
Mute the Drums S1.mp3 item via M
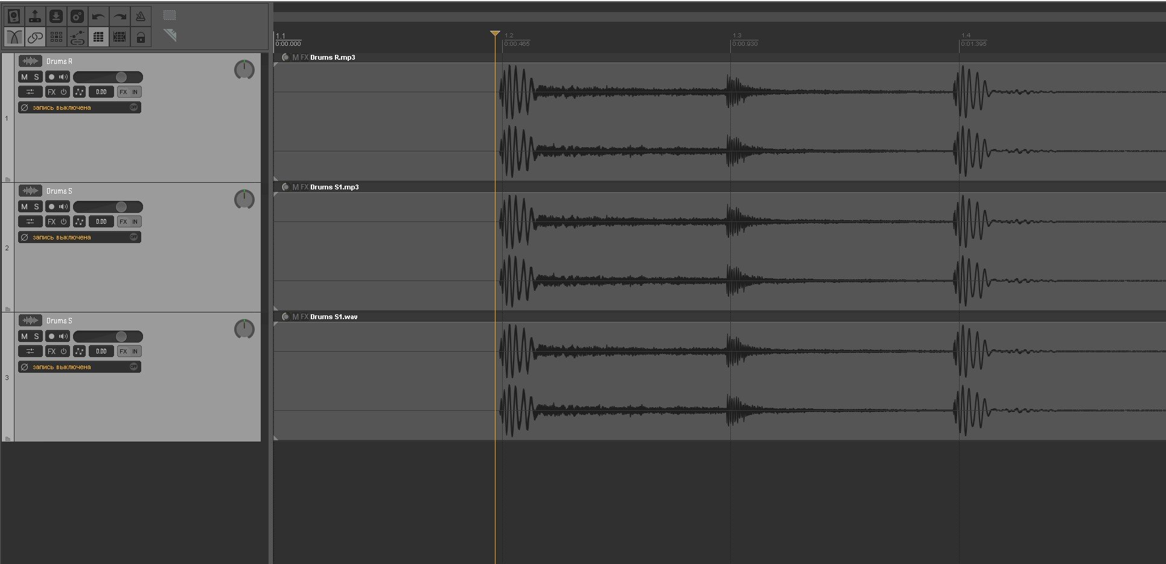tap(296, 187)
